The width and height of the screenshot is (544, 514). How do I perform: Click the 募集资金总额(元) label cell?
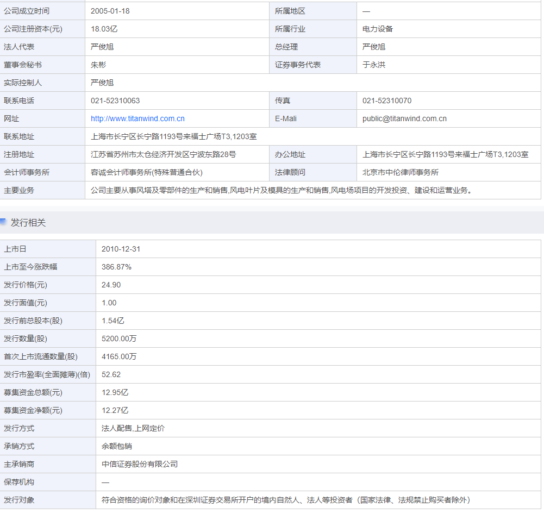(x=48, y=393)
